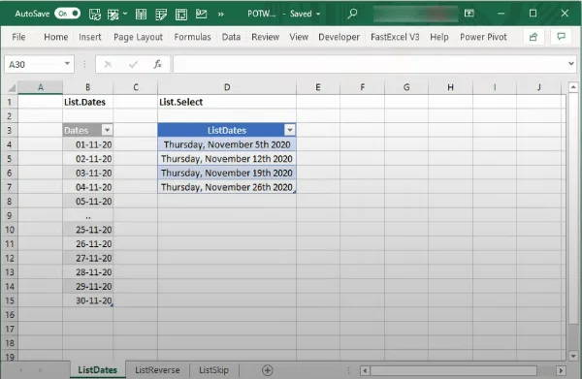Screen dimensions: 582x379
Task: Click the vertical scrollbar up arrow
Action: click(573, 87)
